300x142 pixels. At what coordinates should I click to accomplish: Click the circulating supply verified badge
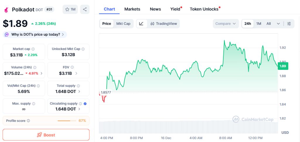(x=85, y=104)
